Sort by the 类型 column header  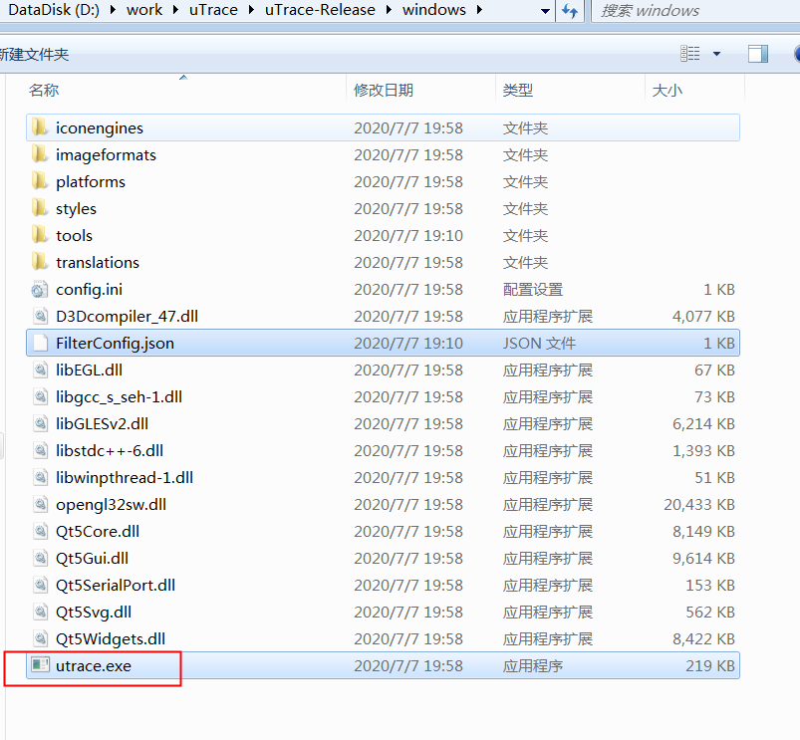point(518,90)
